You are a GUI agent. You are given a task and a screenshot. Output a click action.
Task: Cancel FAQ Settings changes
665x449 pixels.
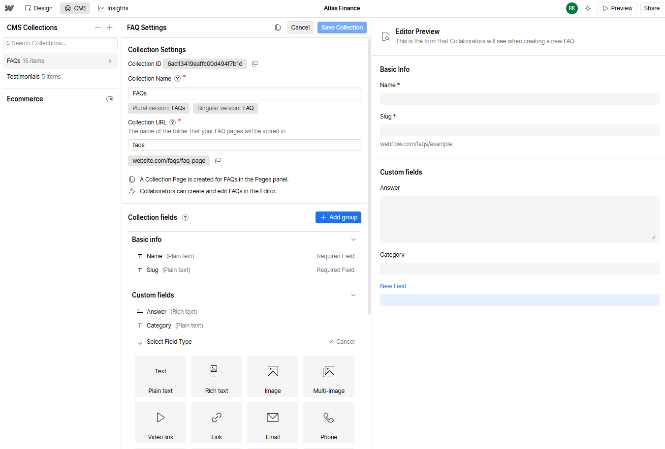[300, 28]
